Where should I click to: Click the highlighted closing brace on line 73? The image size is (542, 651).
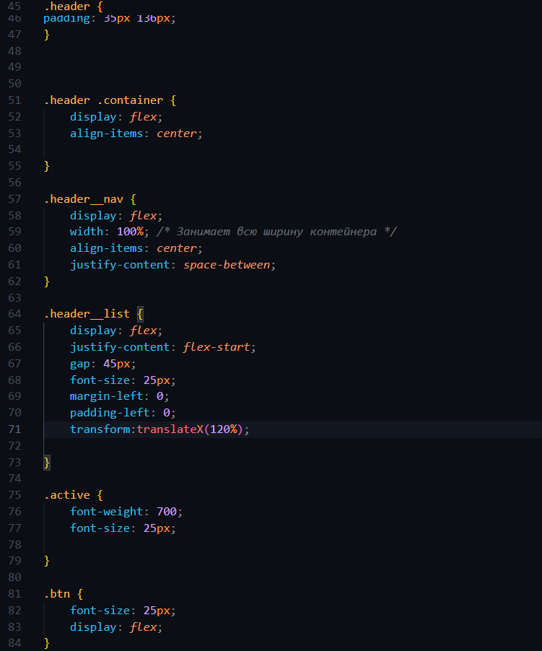47,462
